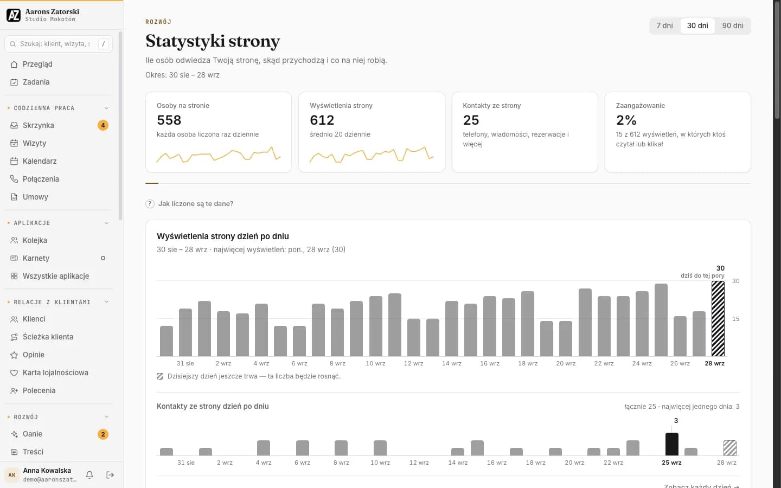781x488 pixels.
Task: Open Skrzynka via its inbox icon
Action: click(x=14, y=125)
